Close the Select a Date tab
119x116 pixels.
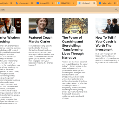115,3
